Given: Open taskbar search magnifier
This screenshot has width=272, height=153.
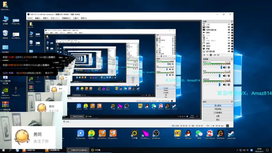Looking at the screenshot, I should coord(10,150).
